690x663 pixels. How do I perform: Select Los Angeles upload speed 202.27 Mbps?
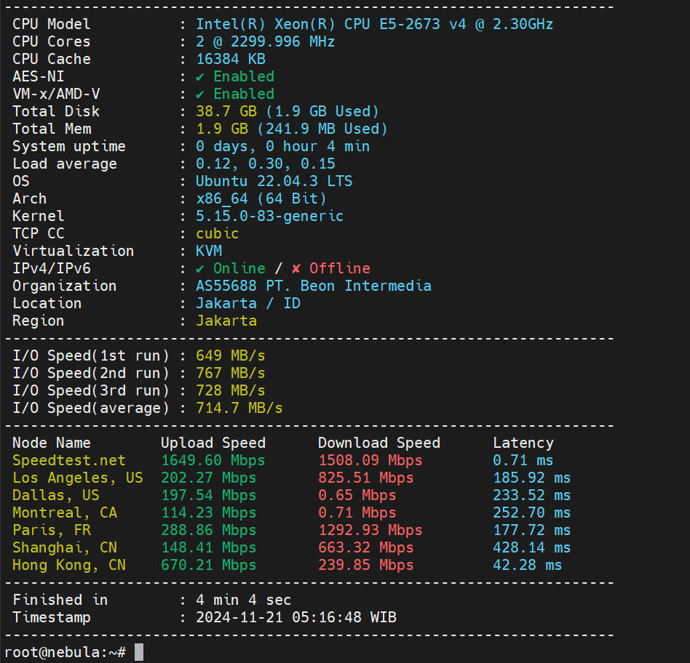coord(209,478)
